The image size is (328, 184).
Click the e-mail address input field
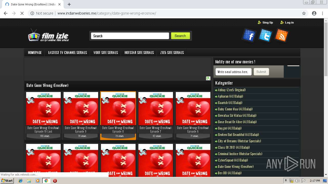tap(233, 72)
